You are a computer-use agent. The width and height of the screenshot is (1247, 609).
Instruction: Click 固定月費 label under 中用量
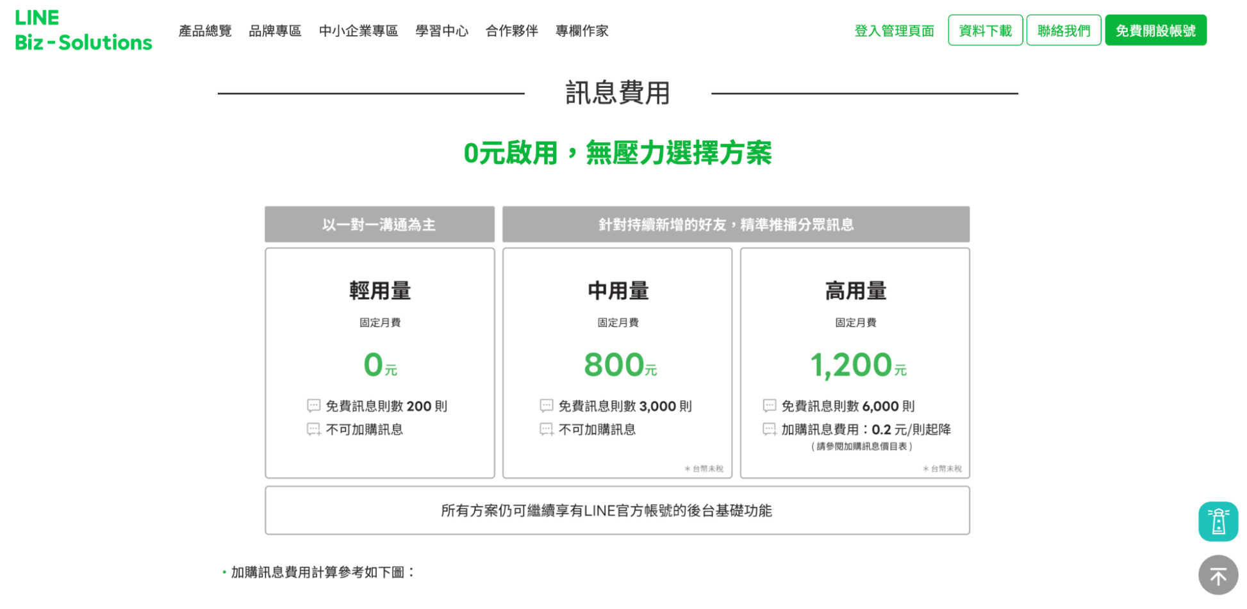click(x=618, y=323)
